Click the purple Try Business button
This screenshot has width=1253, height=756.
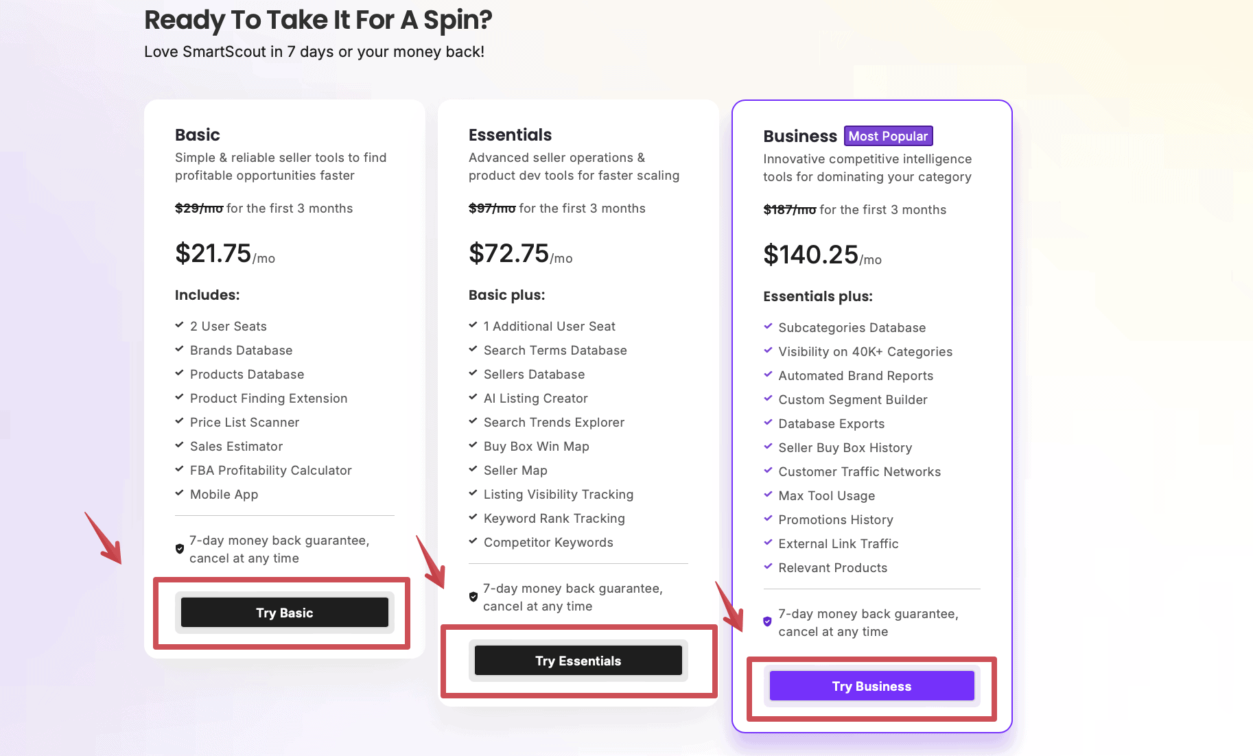point(871,686)
